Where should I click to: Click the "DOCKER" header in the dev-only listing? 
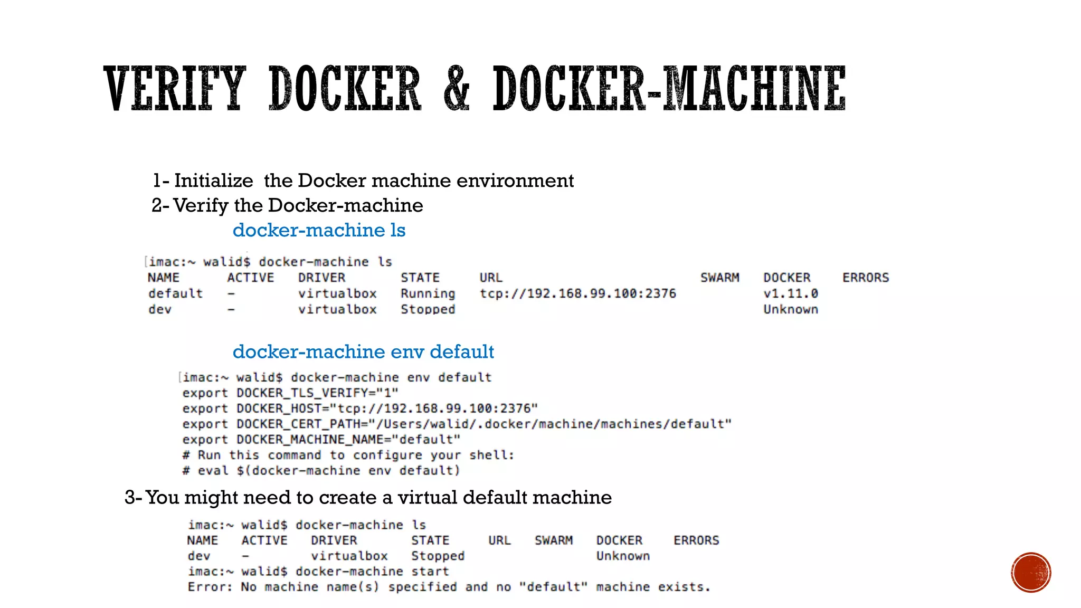click(620, 540)
